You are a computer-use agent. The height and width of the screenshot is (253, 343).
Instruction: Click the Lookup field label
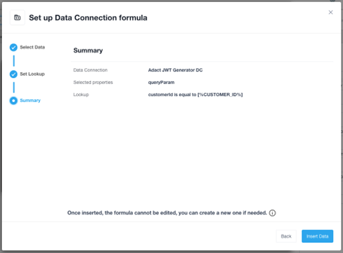(x=81, y=95)
